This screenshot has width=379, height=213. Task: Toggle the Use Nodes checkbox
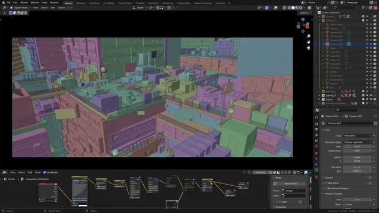pyautogui.click(x=45, y=172)
